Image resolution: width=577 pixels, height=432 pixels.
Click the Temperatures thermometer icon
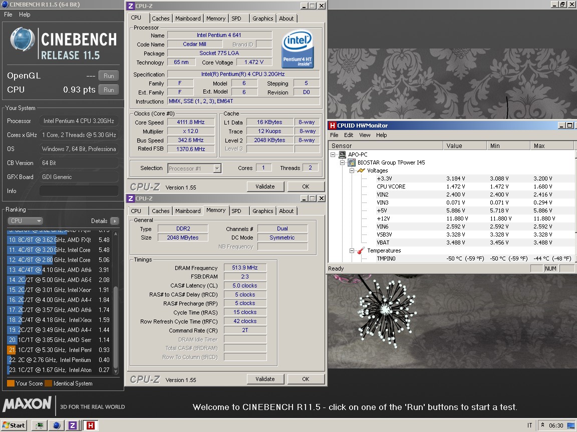(x=361, y=250)
